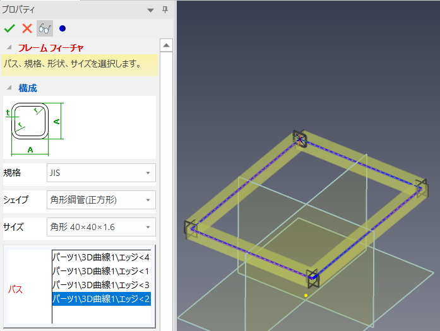Collapse the 構成 section
This screenshot has width=440, height=331.
9,88
